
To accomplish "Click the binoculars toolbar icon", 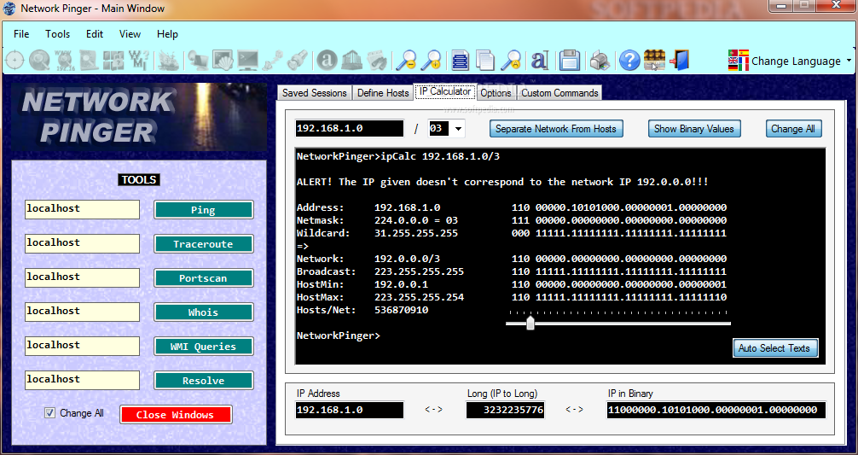I will (376, 61).
